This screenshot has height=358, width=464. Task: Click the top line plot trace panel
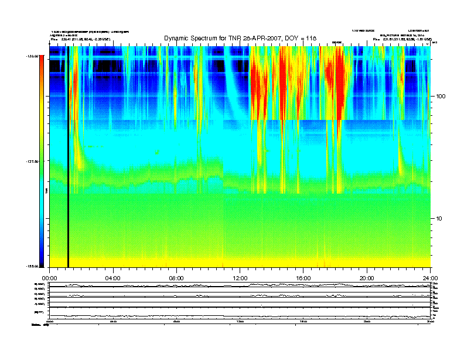240,285
